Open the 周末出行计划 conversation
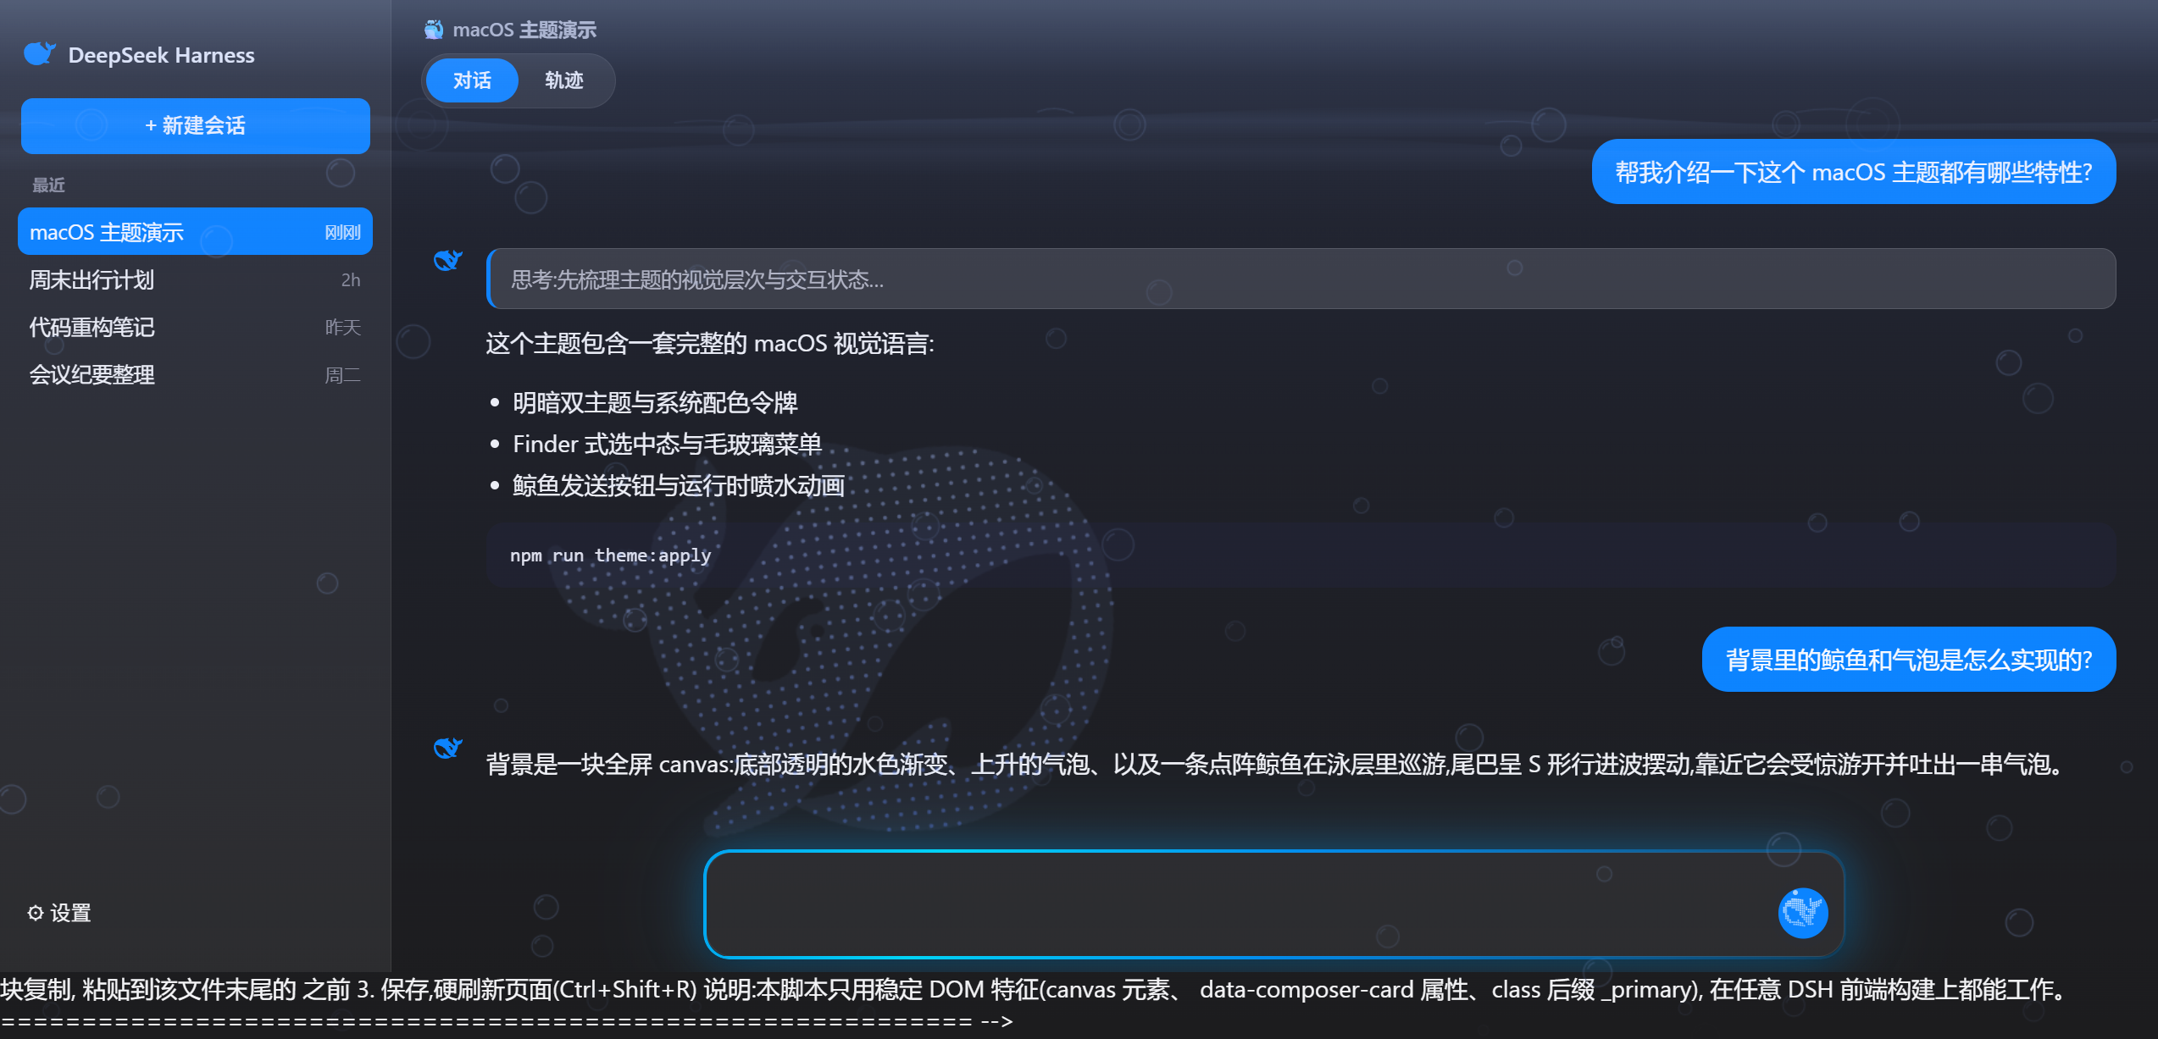 (x=195, y=279)
